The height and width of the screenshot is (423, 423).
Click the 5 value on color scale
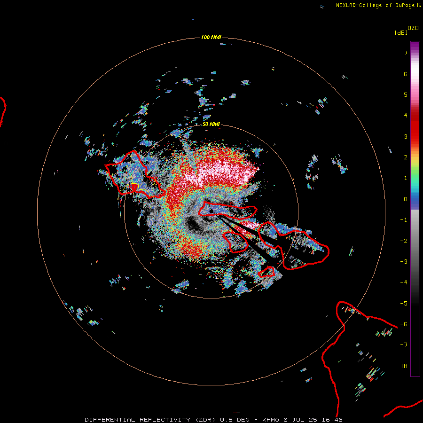(x=406, y=94)
